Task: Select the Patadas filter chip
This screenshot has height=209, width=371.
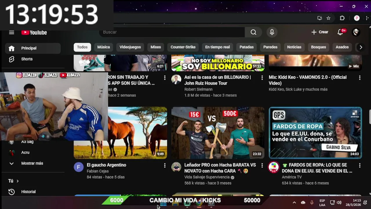Action: point(247,47)
